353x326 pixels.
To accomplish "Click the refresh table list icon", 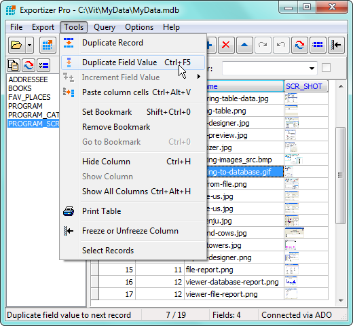I will 29,65.
